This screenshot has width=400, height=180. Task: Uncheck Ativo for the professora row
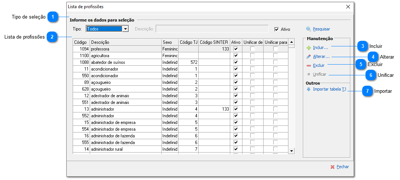click(x=235, y=49)
